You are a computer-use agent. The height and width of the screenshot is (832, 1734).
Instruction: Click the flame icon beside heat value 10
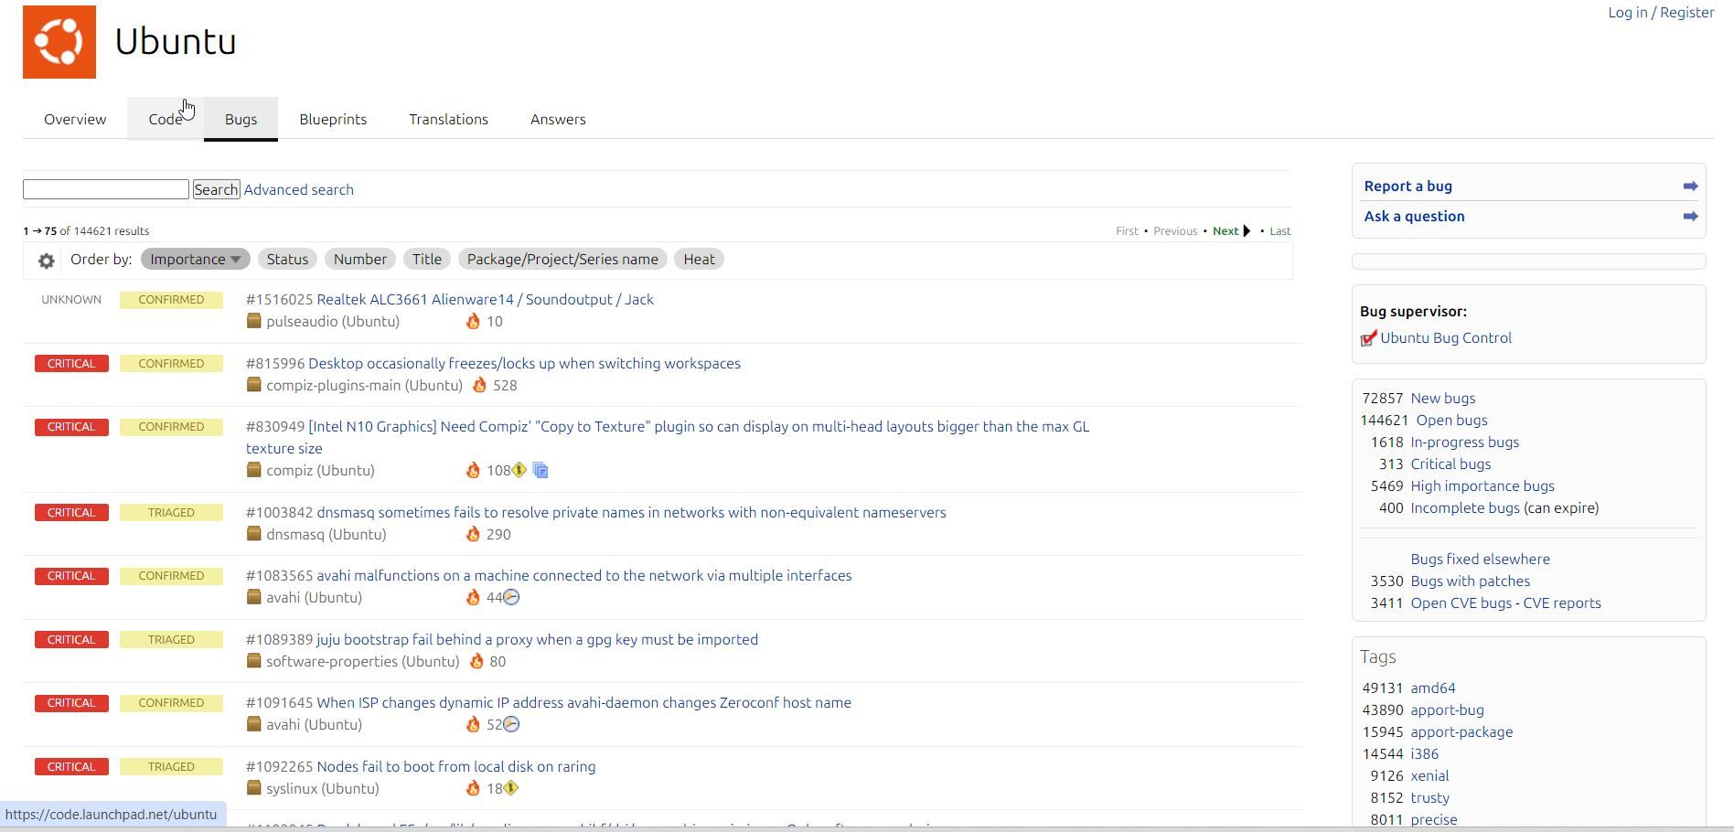click(x=473, y=321)
